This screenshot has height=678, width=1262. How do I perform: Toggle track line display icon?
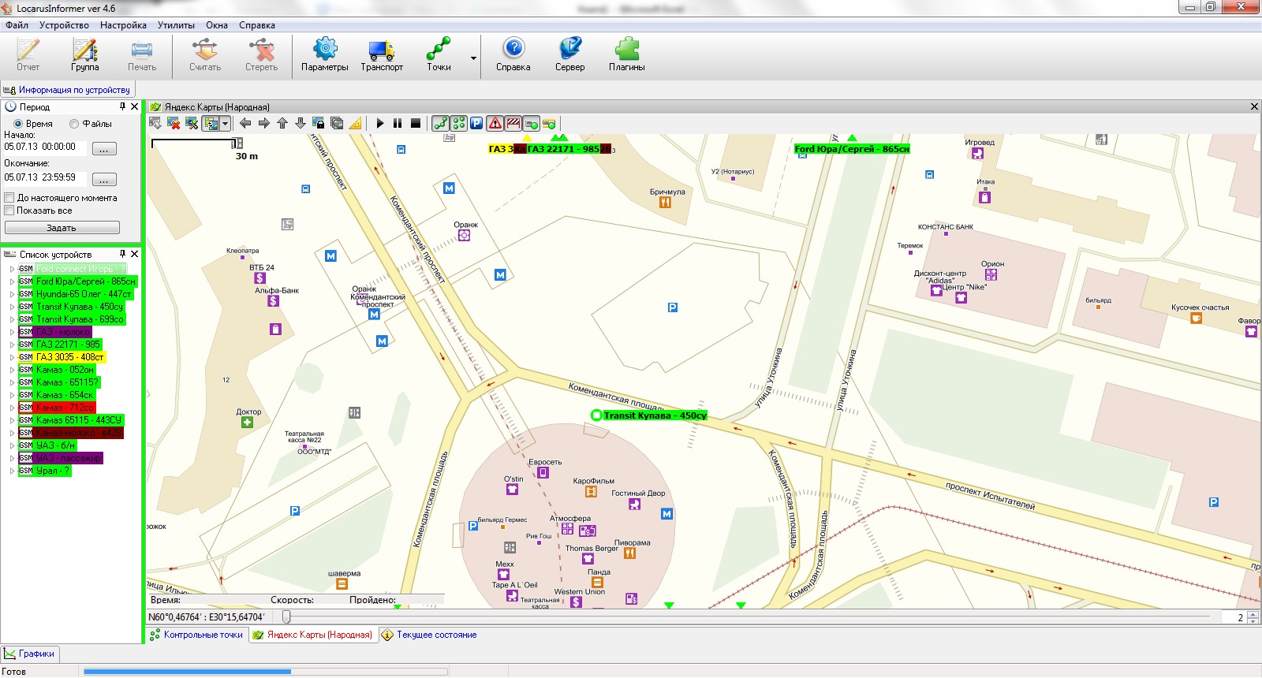[x=441, y=123]
